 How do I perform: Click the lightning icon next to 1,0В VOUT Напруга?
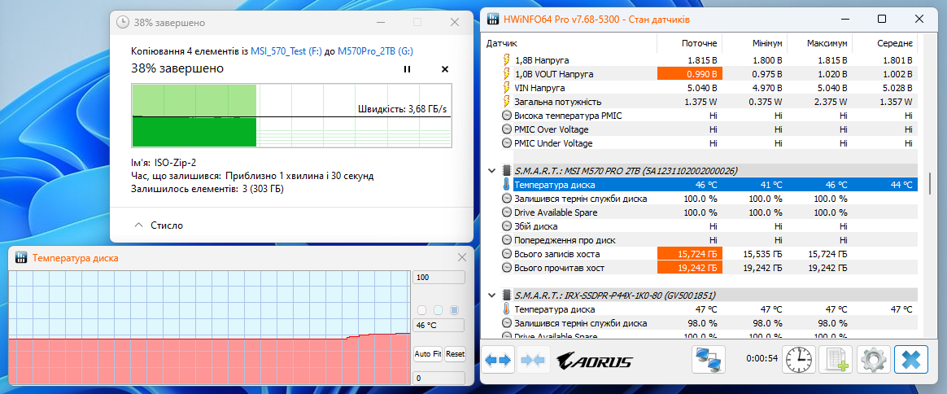coord(507,74)
